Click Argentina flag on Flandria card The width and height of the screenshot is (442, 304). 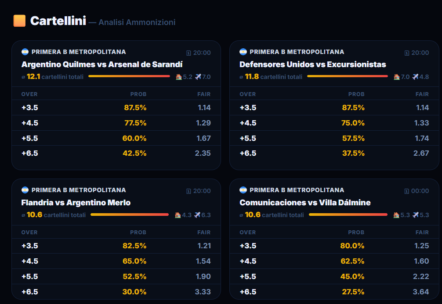point(25,190)
